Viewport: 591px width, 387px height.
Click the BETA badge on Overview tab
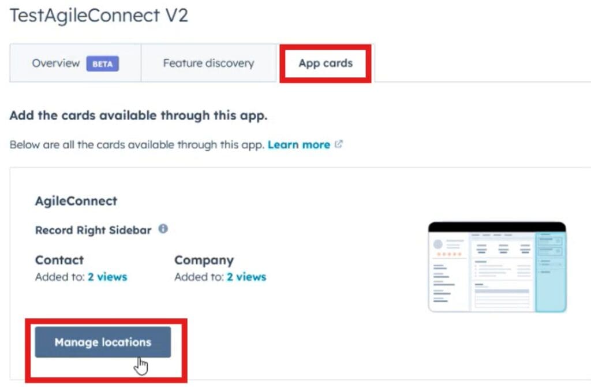pos(103,64)
